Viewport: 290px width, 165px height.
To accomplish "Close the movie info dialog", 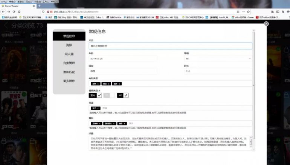I will [266, 24].
